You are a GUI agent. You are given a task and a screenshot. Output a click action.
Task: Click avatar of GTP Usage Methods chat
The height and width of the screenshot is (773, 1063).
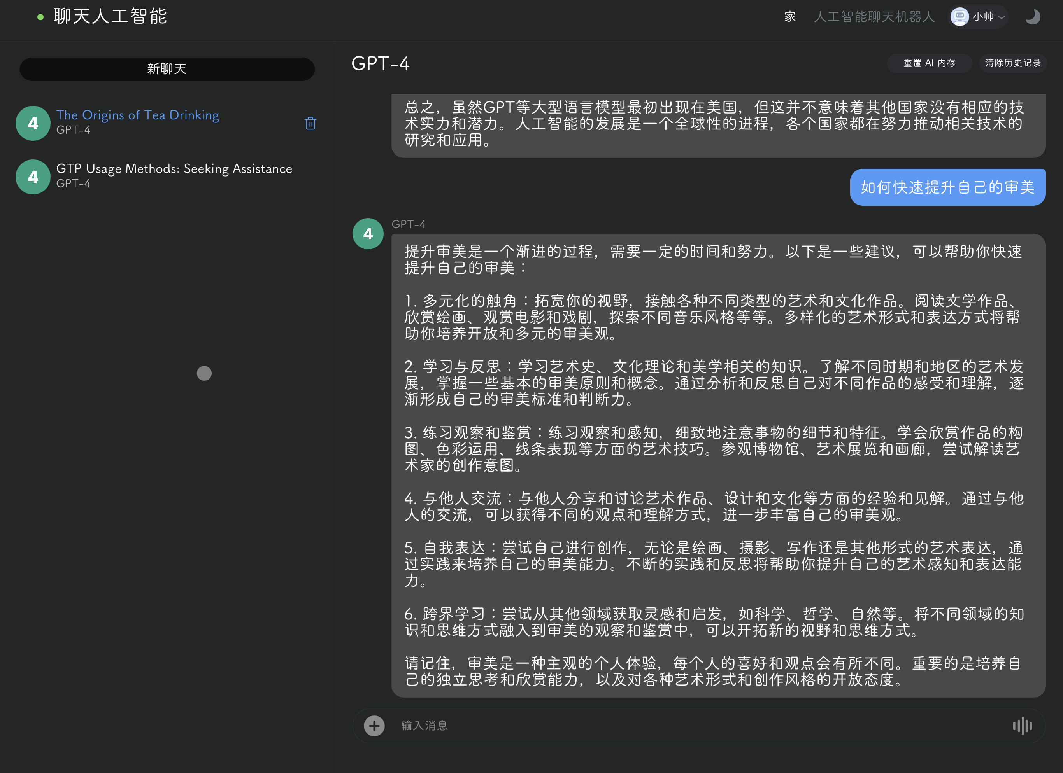coord(33,177)
